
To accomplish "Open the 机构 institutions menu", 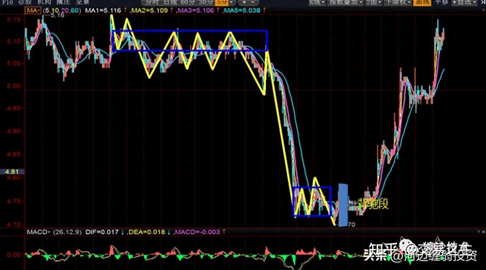I will click(44, 2).
